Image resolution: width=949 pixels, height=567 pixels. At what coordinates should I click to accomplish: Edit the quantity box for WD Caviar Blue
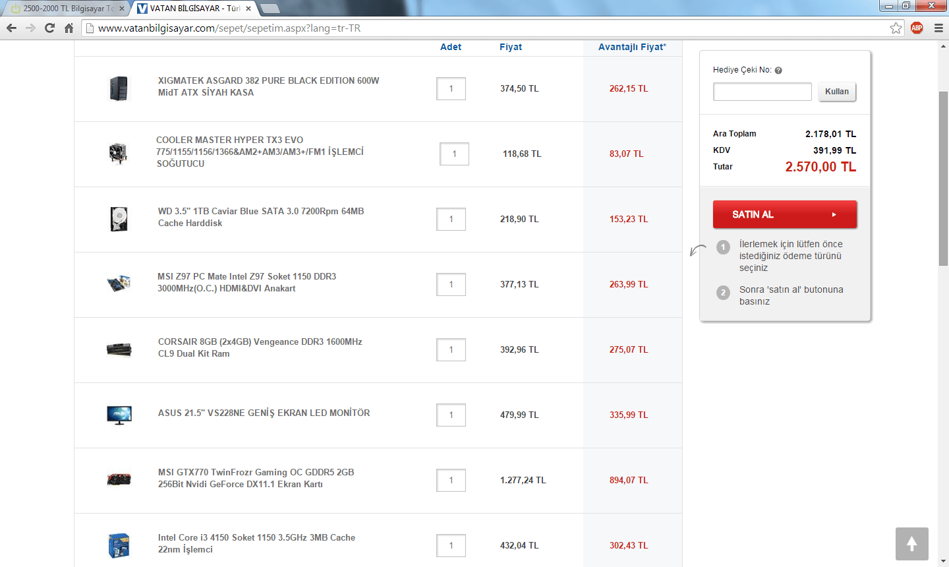(x=451, y=219)
